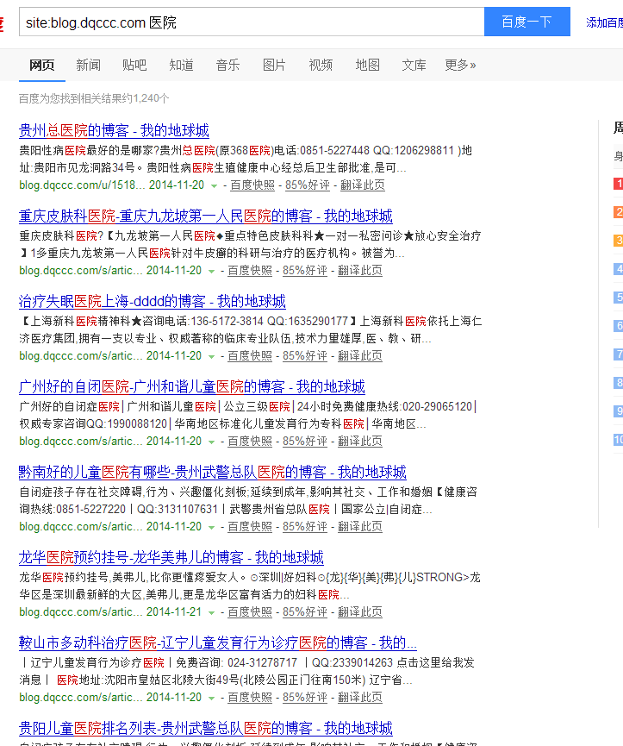Click 85%好评 for 黔南好的儿童医院 result

305,527
